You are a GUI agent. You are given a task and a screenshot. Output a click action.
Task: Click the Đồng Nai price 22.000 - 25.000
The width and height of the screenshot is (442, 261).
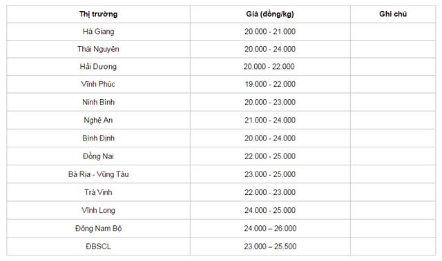(x=270, y=156)
